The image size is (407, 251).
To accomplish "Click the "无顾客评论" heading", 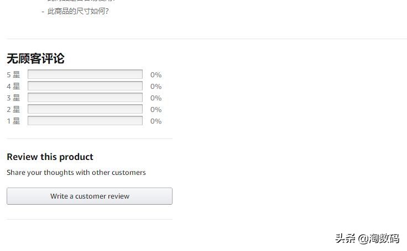I will pyautogui.click(x=35, y=58).
